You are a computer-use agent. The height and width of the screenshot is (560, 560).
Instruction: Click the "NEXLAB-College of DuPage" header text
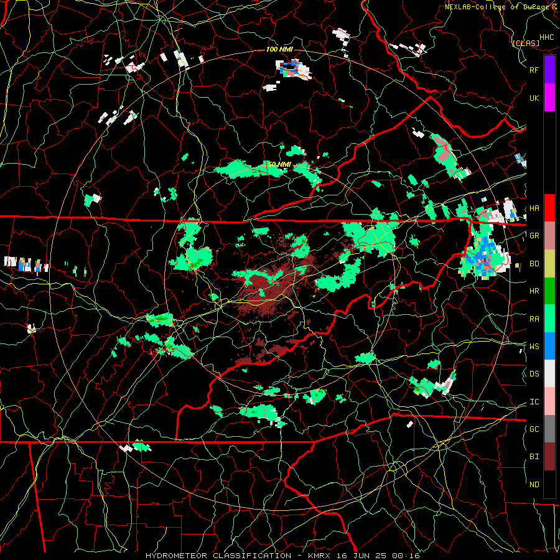(x=497, y=7)
